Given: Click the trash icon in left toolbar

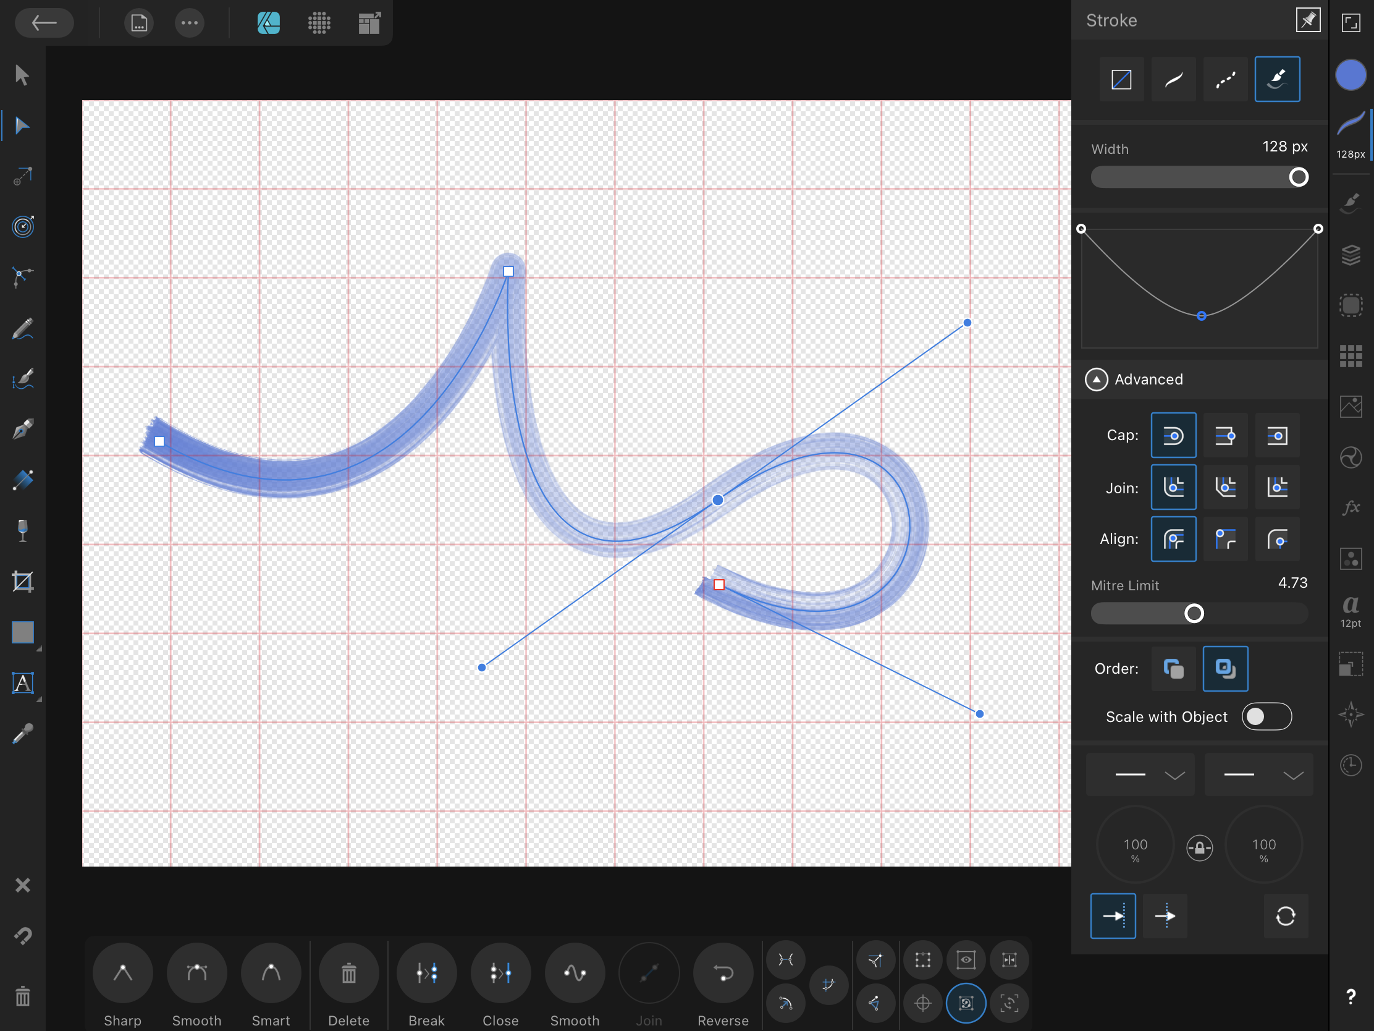Looking at the screenshot, I should [x=22, y=996].
